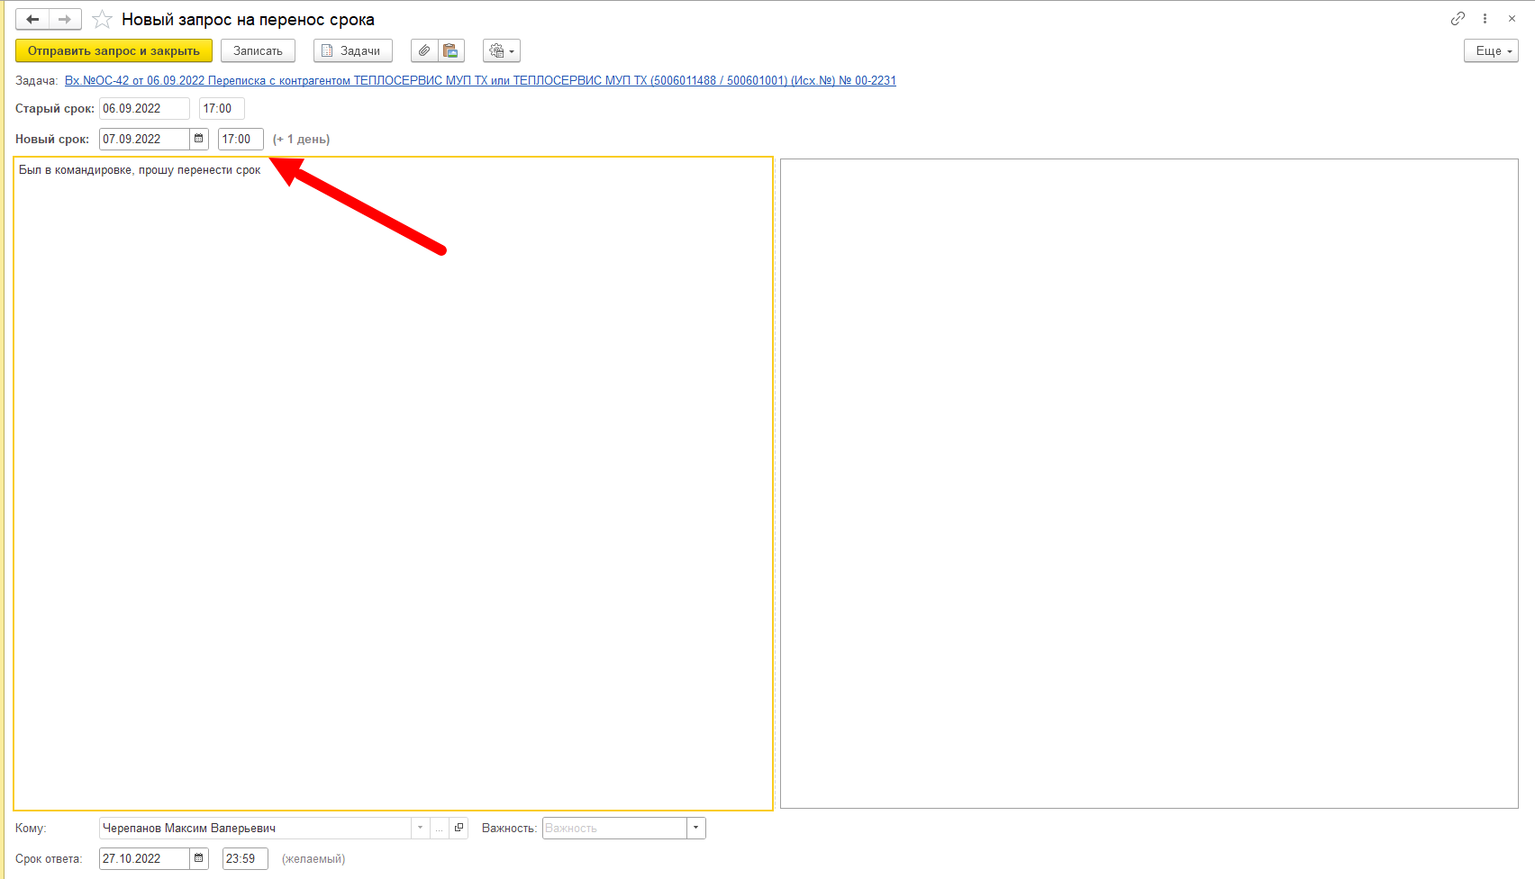Image resolution: width=1535 pixels, height=879 pixels.
Task: Click into the comment text area
Action: pos(393,484)
